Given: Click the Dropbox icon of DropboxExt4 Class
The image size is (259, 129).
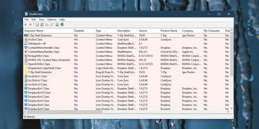Looking at the screenshot, I should 26,105.
